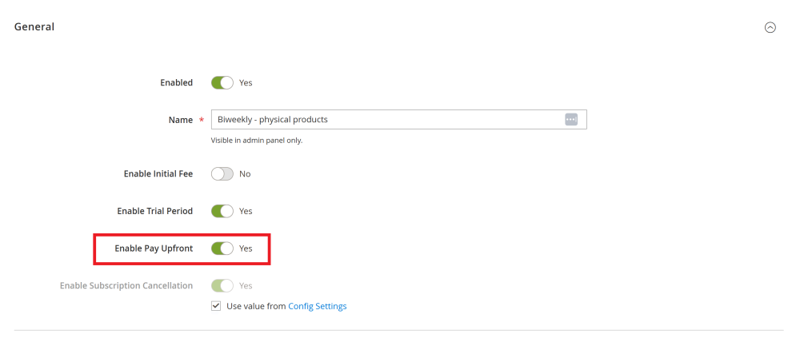The image size is (800, 338).
Task: Disable the Enable Trial Period switch
Action: click(x=222, y=211)
